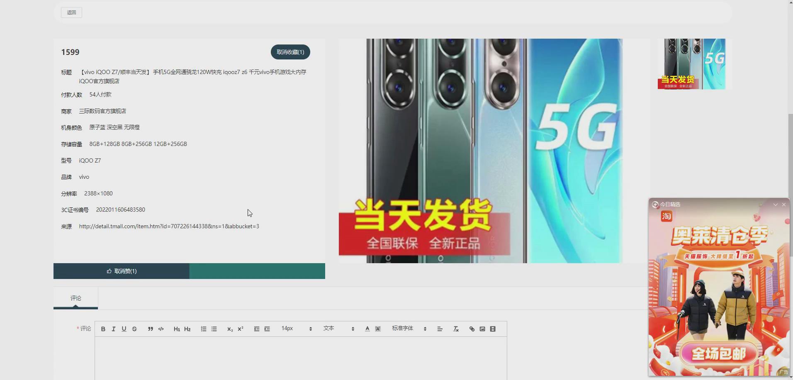This screenshot has height=380, width=793.
Task: Clear text formatting in editor
Action: pyautogui.click(x=456, y=329)
